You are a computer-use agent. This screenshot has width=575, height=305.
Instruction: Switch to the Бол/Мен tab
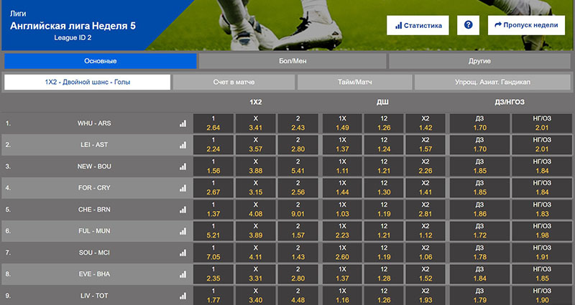pos(291,61)
